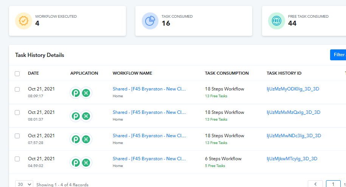Open the workflow link in the 08:01:37 row

pos(149,112)
